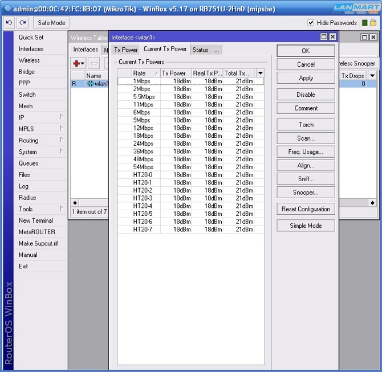Image resolution: width=382 pixels, height=372 pixels.
Task: Click the Sniff... button
Action: click(x=306, y=179)
